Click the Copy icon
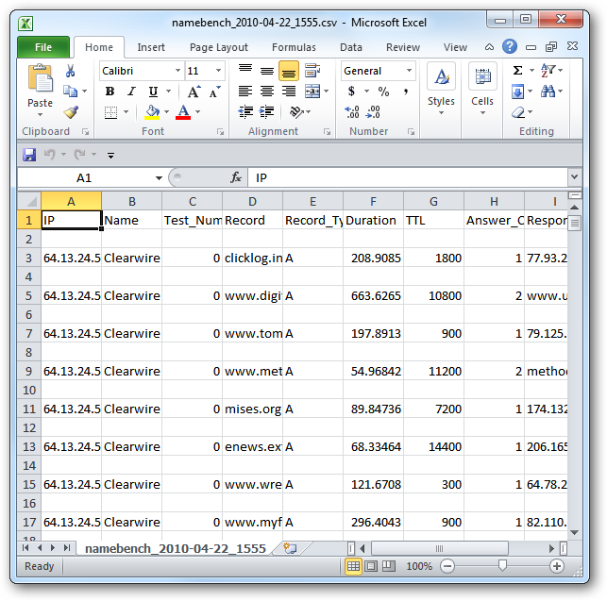 tap(71, 92)
